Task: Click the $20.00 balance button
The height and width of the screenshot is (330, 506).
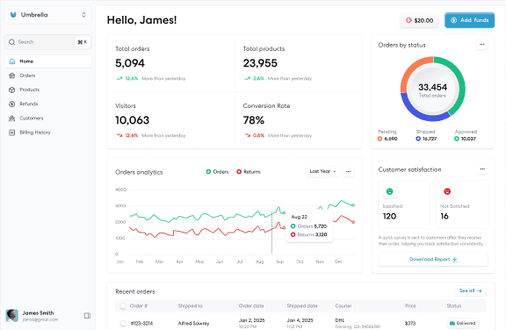Action: [420, 20]
